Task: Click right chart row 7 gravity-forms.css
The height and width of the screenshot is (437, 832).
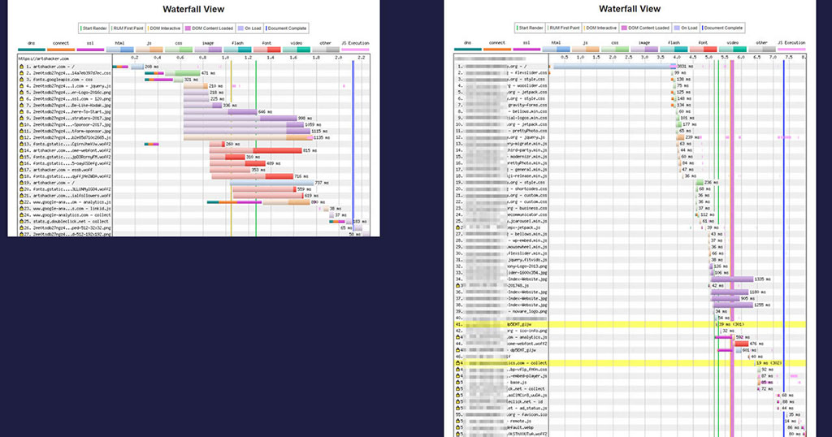Action: click(502, 105)
